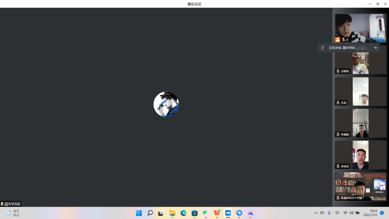
Task: Click the orange host icon on the top participant tile
Action: (x=337, y=40)
